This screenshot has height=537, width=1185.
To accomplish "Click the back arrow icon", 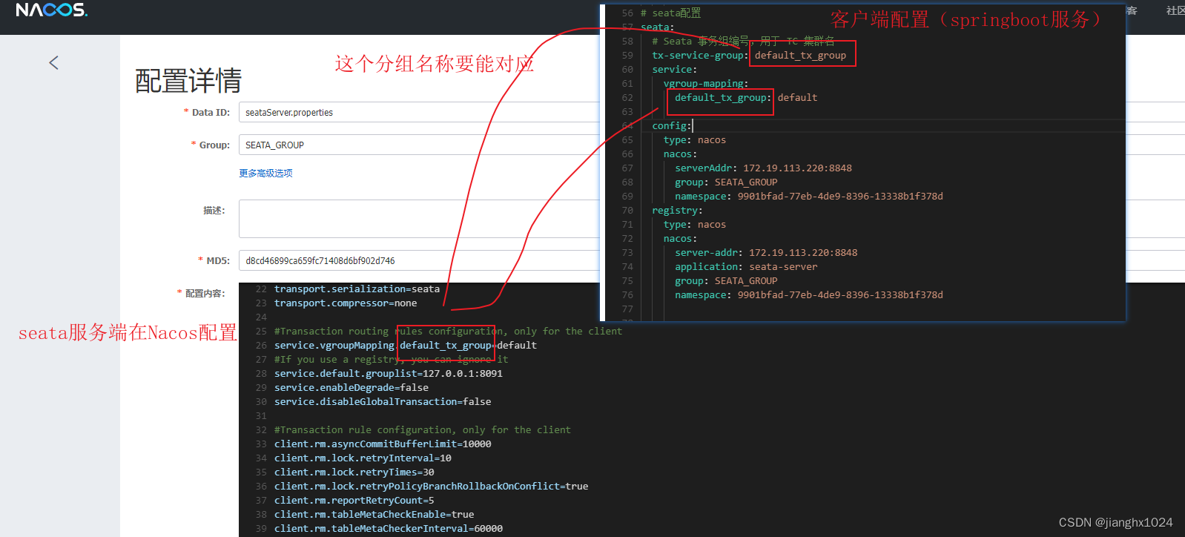I will 53,63.
